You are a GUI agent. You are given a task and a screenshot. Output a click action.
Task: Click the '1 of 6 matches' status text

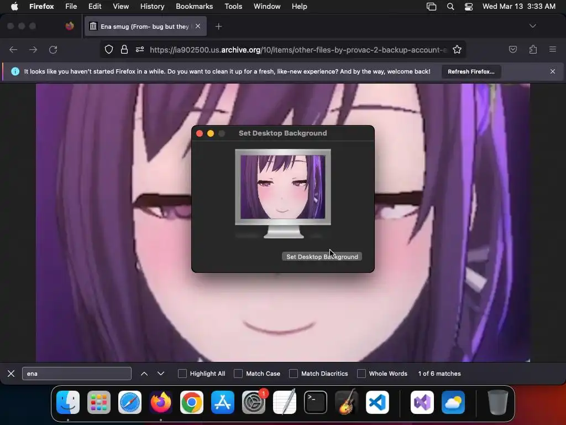(x=439, y=374)
